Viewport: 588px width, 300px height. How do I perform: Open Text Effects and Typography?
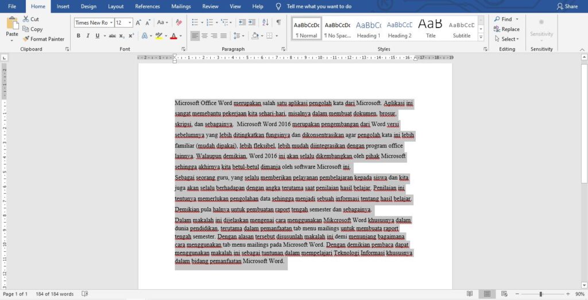[145, 36]
